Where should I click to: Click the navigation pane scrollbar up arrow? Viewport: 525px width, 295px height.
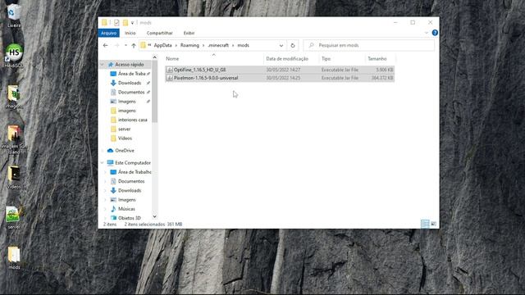point(154,57)
